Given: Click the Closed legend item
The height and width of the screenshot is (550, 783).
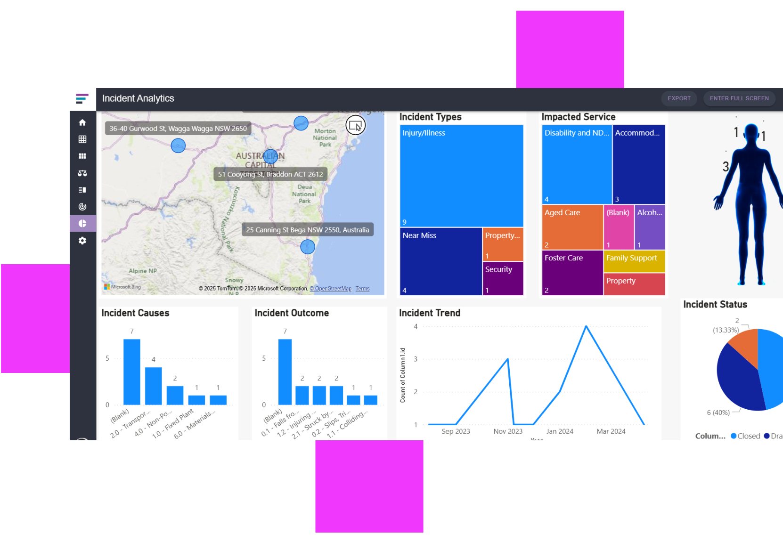Looking at the screenshot, I should (745, 436).
